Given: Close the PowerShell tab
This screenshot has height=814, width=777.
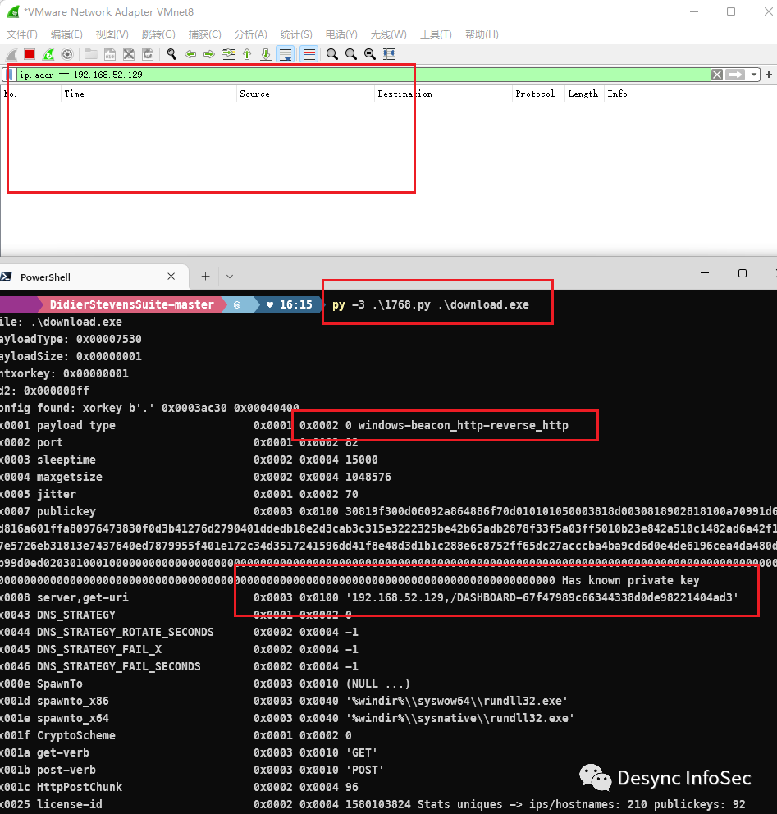Looking at the screenshot, I should 171,277.
